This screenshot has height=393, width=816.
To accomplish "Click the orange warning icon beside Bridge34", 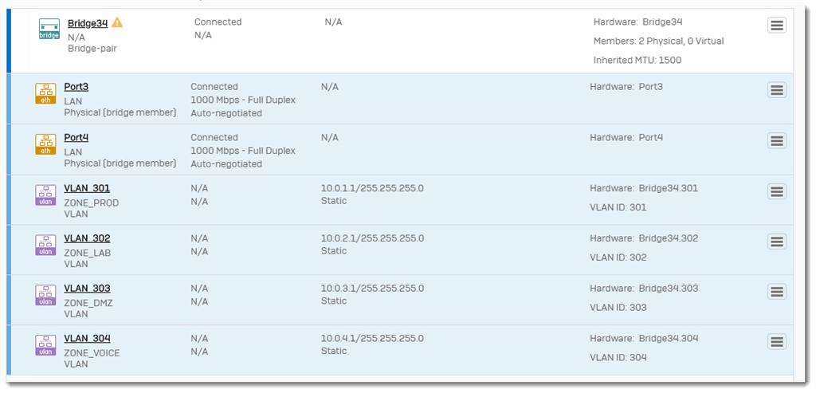I will pyautogui.click(x=117, y=22).
